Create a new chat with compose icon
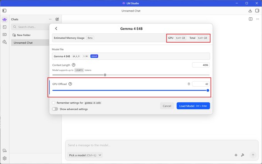 click(x=57, y=19)
